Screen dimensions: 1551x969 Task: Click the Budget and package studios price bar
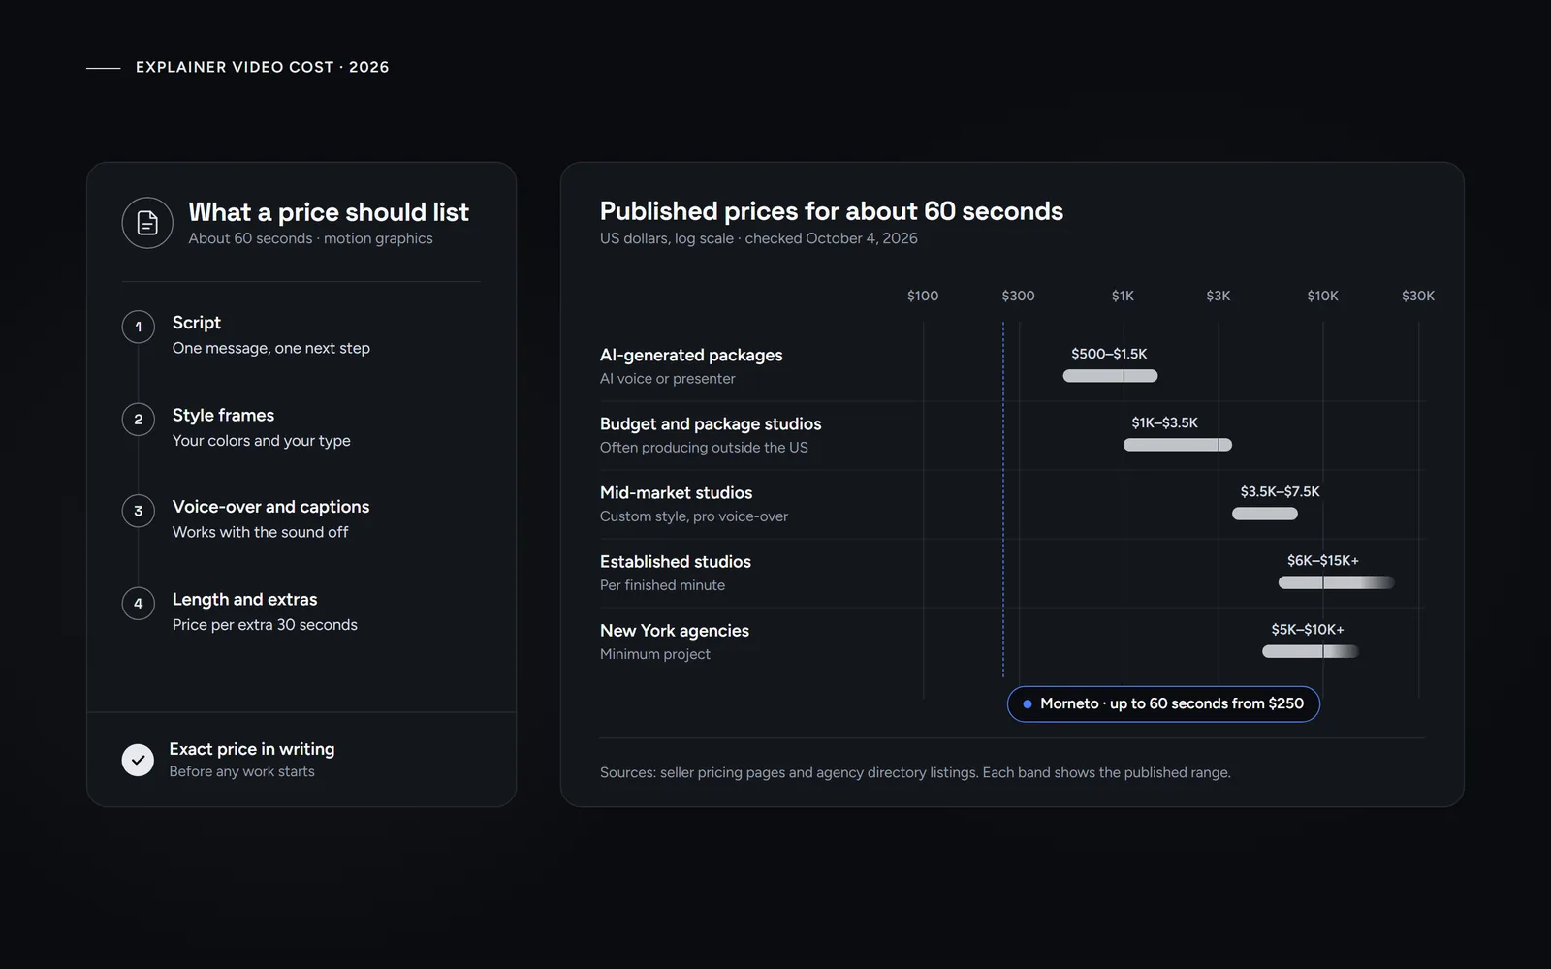tap(1178, 445)
